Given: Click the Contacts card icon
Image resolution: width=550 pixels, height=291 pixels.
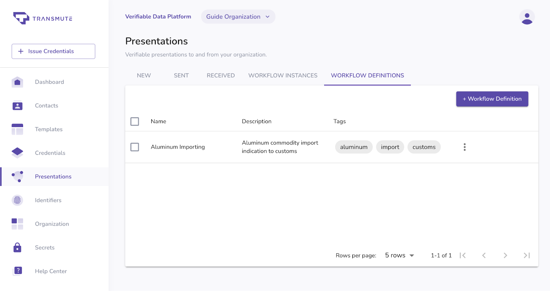Looking at the screenshot, I should 17,106.
